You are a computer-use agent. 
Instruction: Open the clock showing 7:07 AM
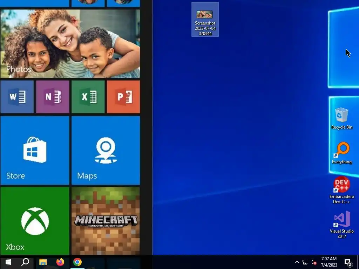pos(329,262)
